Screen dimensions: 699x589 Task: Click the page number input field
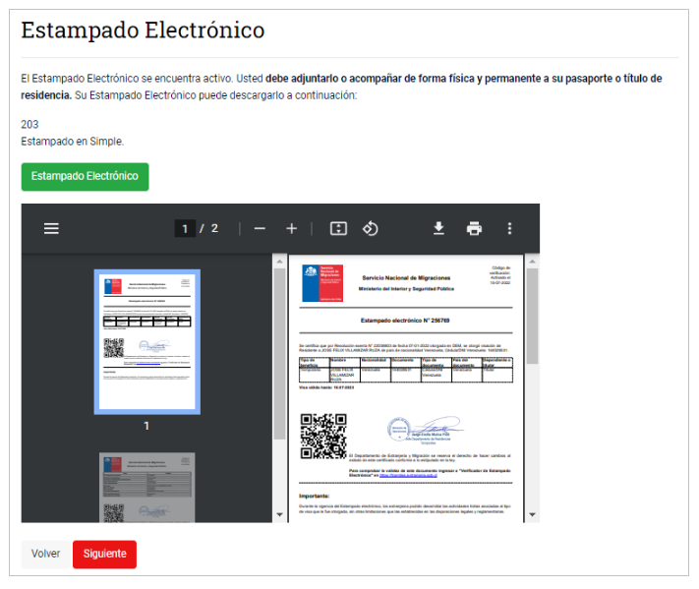pos(185,229)
